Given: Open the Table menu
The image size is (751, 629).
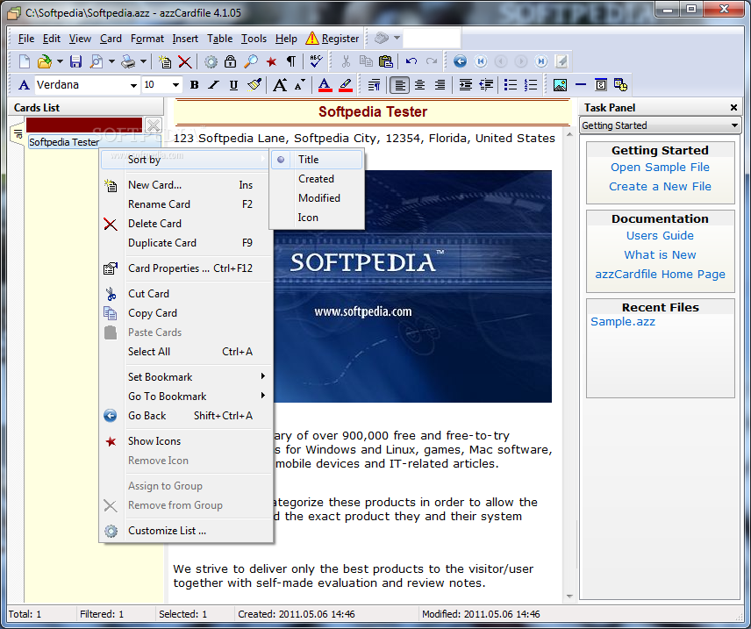Looking at the screenshot, I should click(x=219, y=39).
